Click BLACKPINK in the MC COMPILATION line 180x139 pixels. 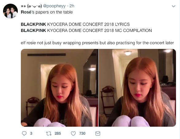[x=33, y=30]
